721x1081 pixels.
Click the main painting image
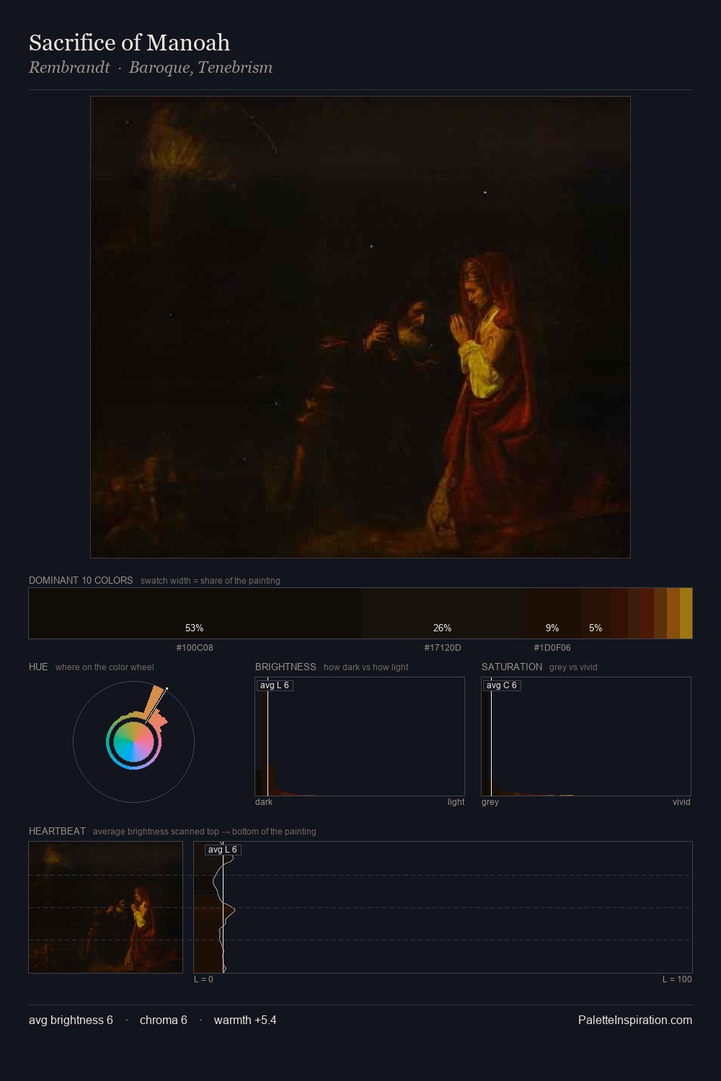360,327
